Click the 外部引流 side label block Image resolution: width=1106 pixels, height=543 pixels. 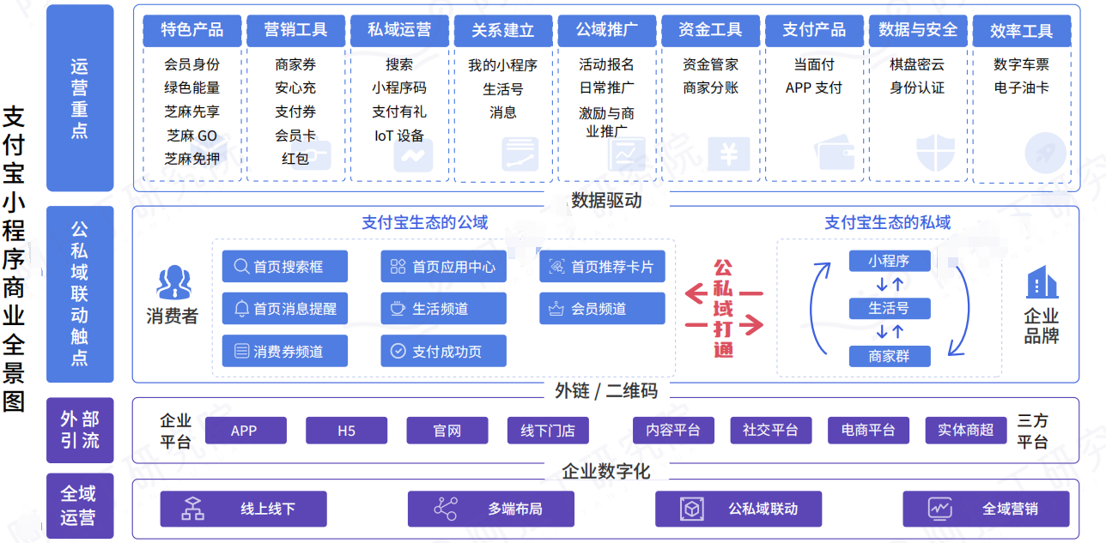tap(80, 431)
